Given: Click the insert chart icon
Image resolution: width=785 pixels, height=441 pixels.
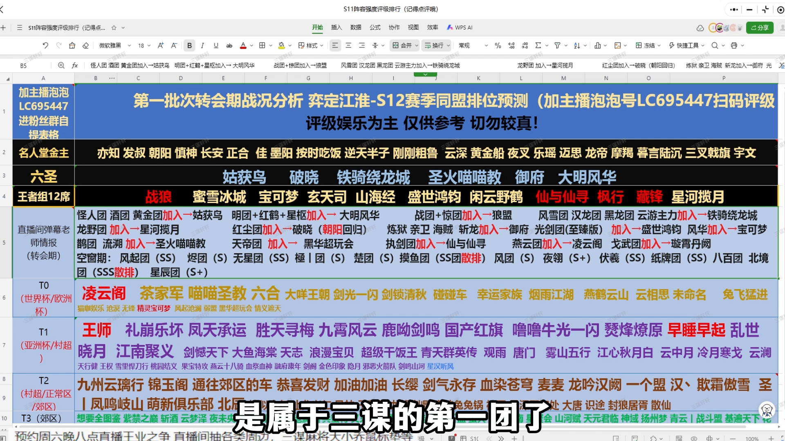Looking at the screenshot, I should point(597,45).
